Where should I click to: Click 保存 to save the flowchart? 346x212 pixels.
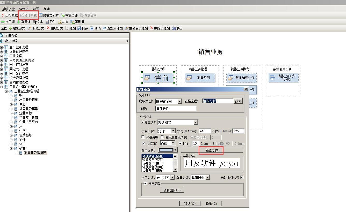pos(83,28)
